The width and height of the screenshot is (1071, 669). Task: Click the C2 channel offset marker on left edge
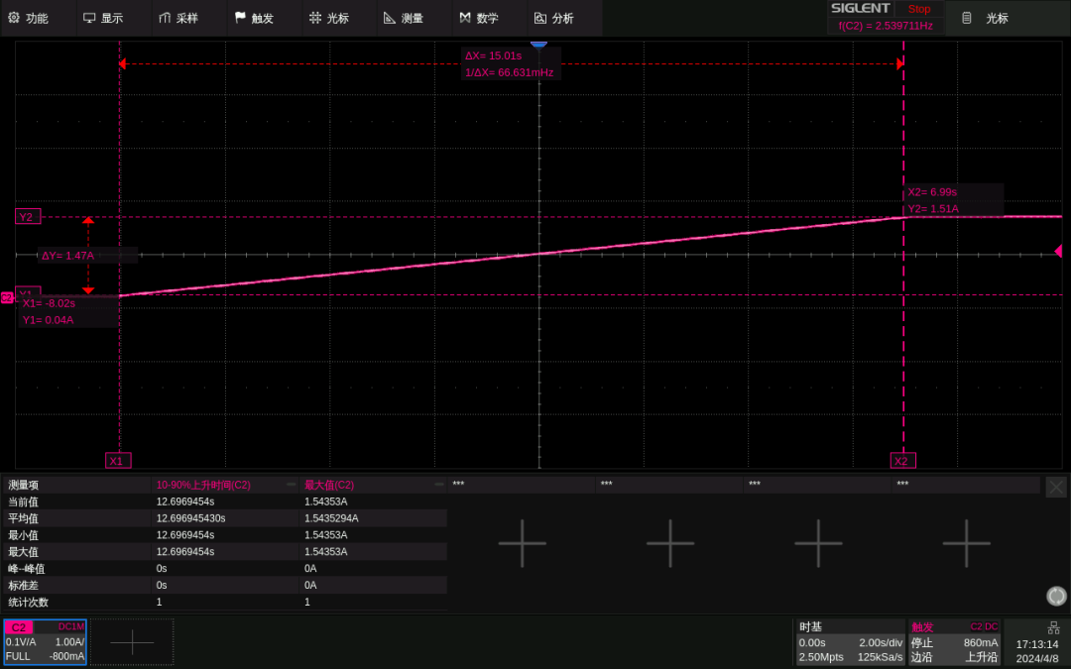pyautogui.click(x=7, y=297)
